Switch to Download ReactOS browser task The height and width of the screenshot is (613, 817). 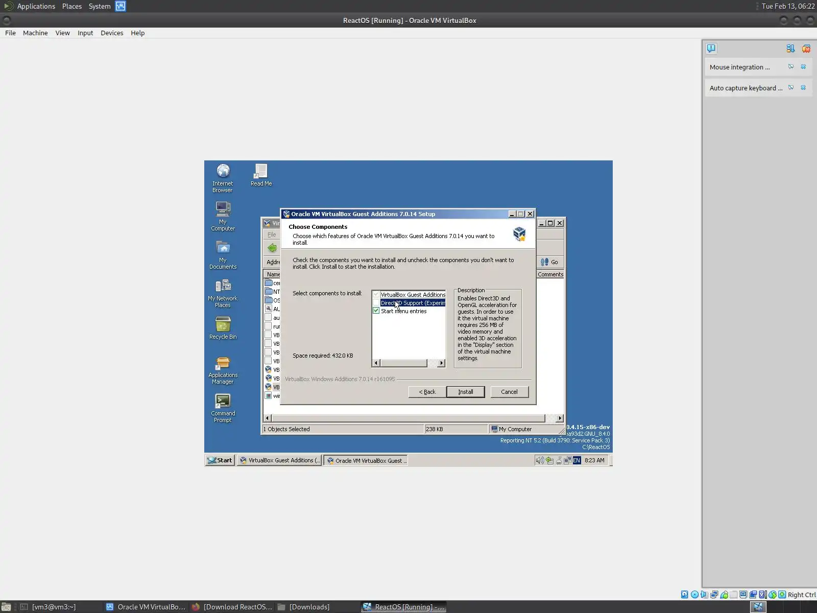pos(232,607)
